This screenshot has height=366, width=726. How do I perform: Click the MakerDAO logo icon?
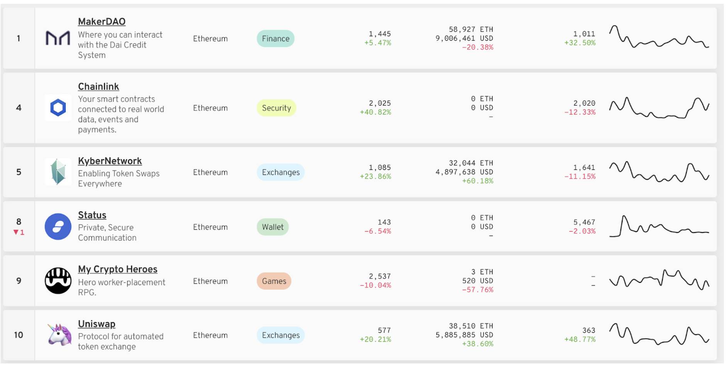pyautogui.click(x=58, y=38)
